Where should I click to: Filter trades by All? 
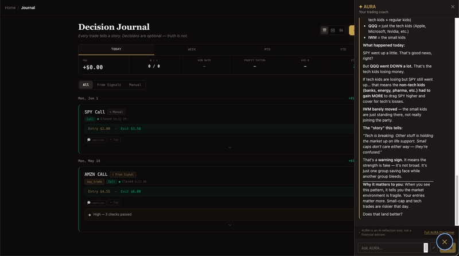[x=85, y=85]
